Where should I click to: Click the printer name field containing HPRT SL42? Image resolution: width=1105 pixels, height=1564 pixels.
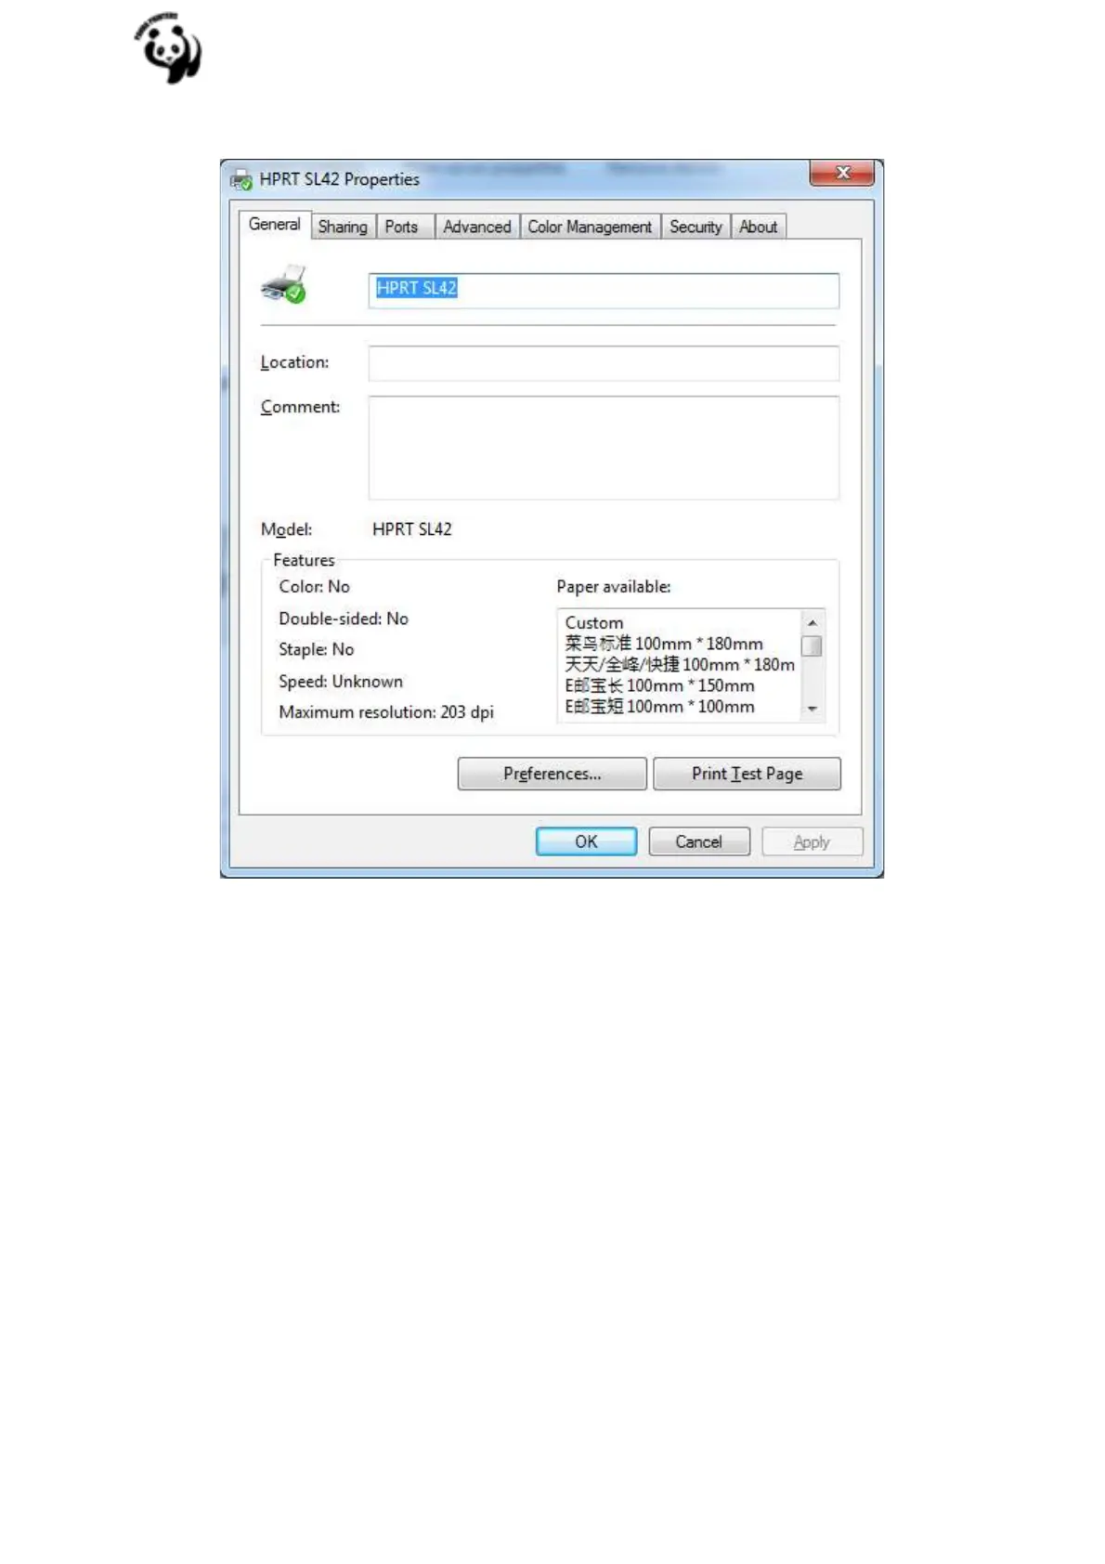click(604, 290)
